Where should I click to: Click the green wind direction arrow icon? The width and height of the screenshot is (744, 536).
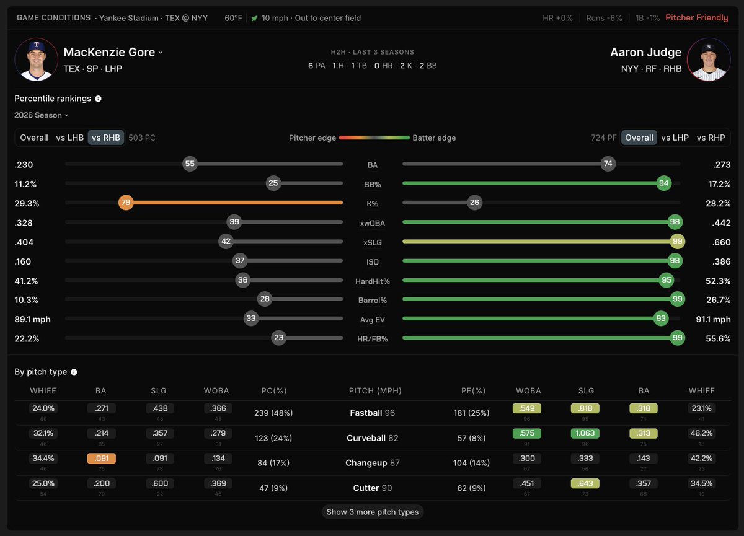[x=254, y=19]
